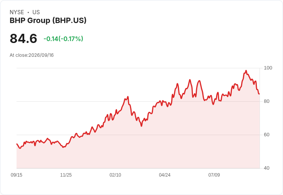The image size is (283, 195).
Task: Click the 40 price level axis label
Action: 266,168
